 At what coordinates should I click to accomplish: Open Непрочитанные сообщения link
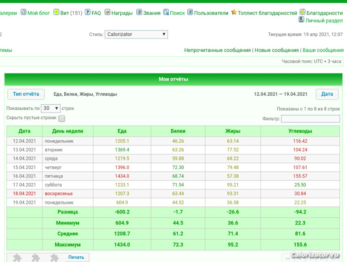pyautogui.click(x=217, y=50)
